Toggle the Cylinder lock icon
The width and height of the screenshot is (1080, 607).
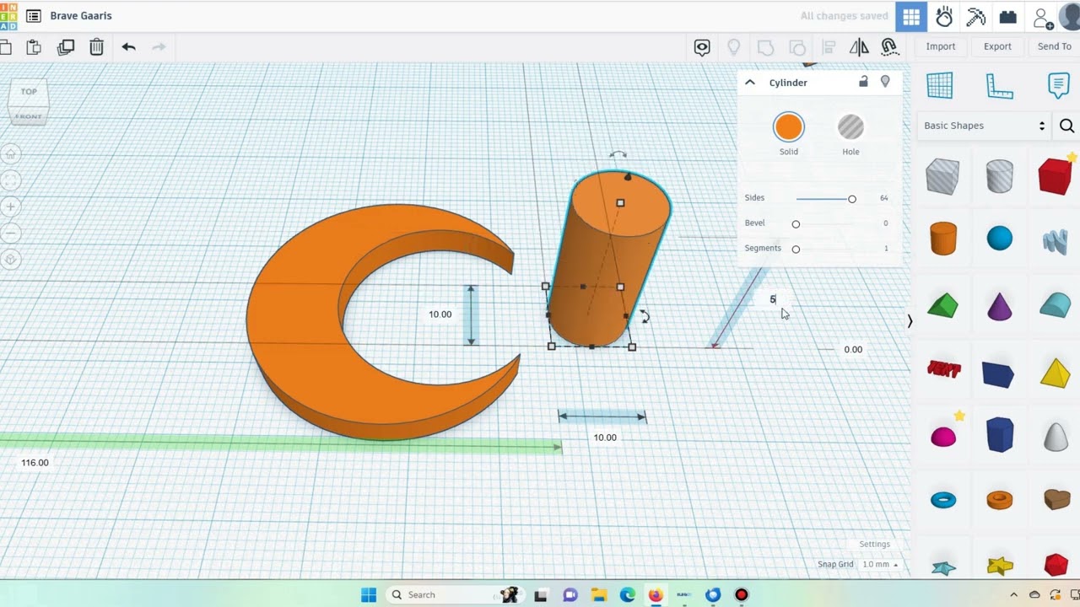pos(863,82)
